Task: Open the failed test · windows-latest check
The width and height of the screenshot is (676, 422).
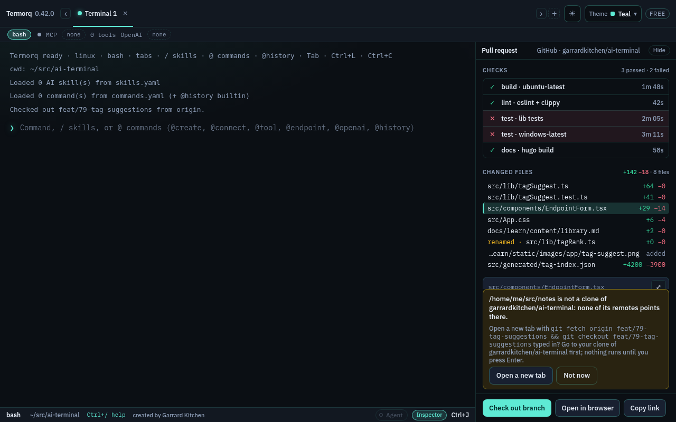Action: (x=576, y=135)
